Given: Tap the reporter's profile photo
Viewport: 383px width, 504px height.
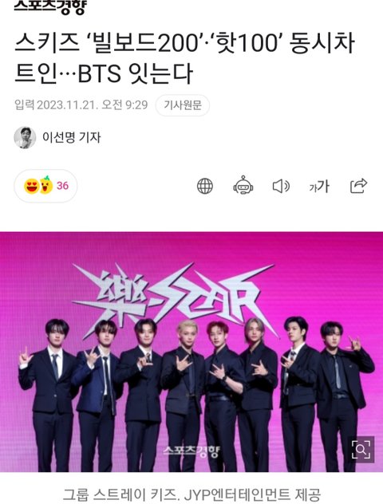Looking at the screenshot, I should [x=25, y=138].
